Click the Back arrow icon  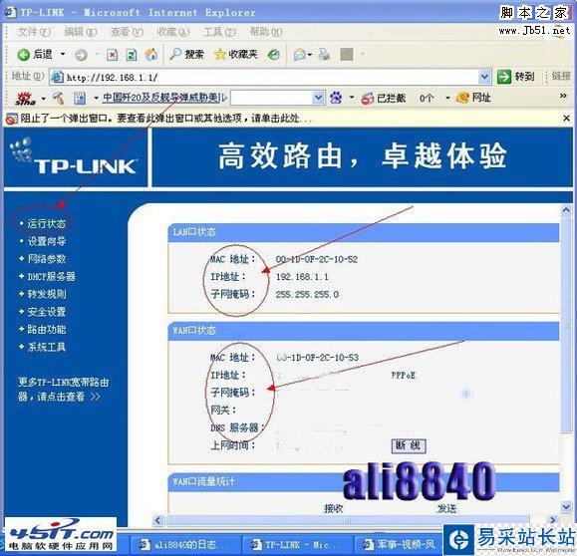24,55
